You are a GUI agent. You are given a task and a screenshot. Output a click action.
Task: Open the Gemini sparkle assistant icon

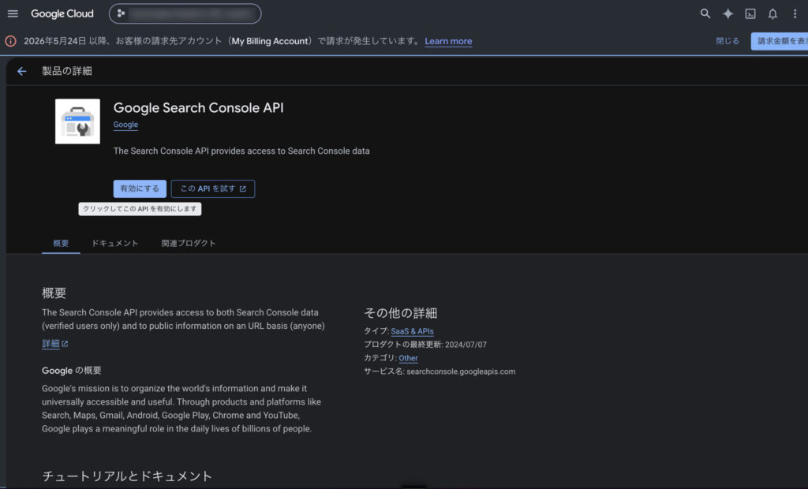pyautogui.click(x=728, y=14)
